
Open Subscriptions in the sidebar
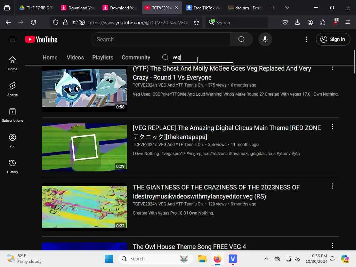(13, 115)
